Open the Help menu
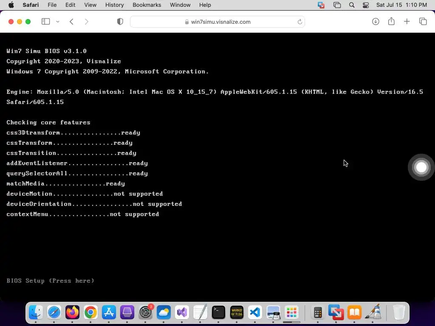Screen dimensions: 435x326 coord(205,5)
